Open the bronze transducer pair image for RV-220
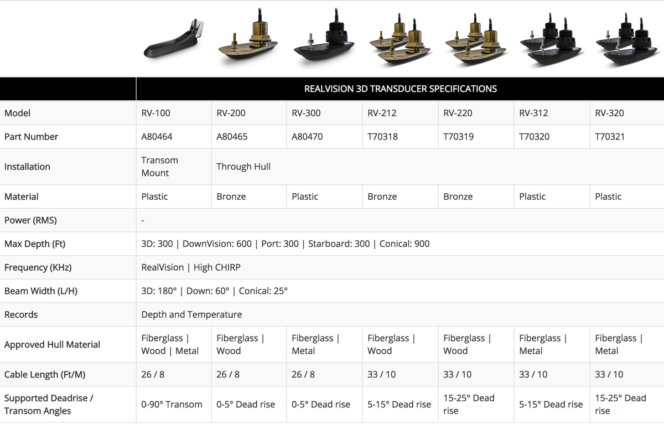The image size is (664, 424). coord(476,39)
